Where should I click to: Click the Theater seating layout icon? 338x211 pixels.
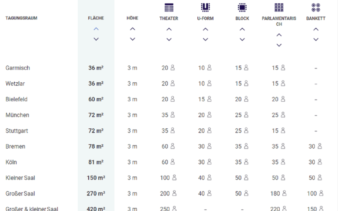pyautogui.click(x=169, y=7)
